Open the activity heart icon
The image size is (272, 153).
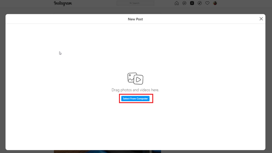click(207, 3)
